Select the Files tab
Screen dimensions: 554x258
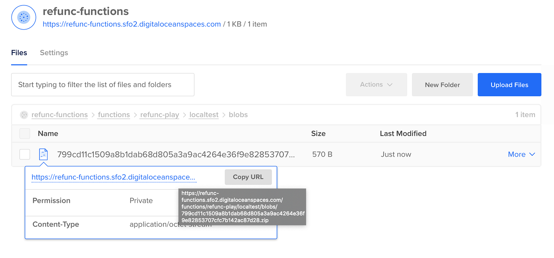(19, 52)
